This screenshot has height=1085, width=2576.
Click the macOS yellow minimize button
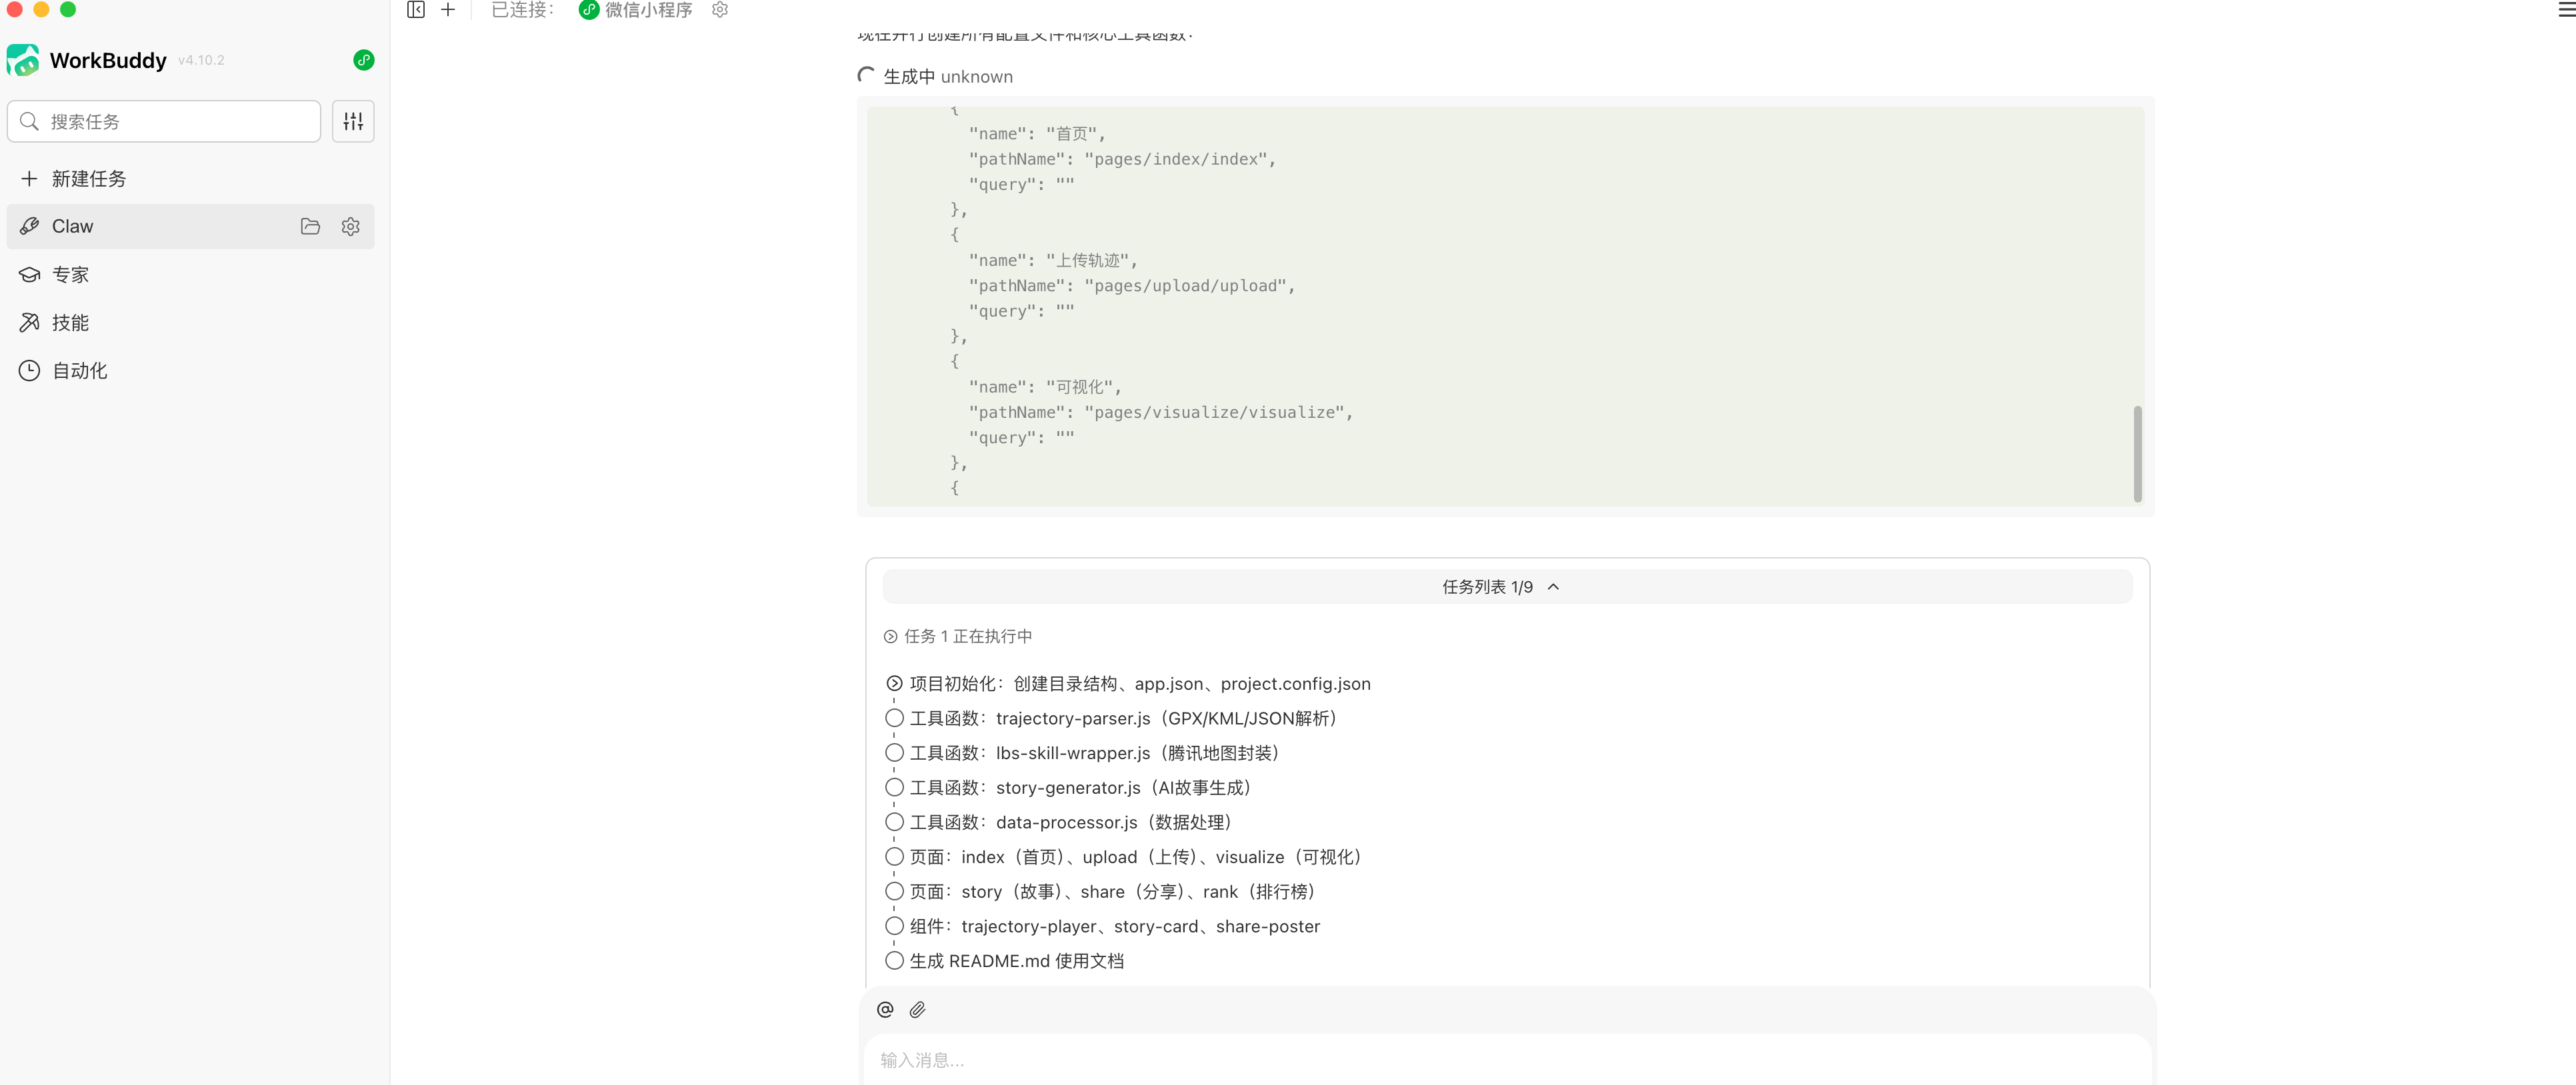[41, 9]
